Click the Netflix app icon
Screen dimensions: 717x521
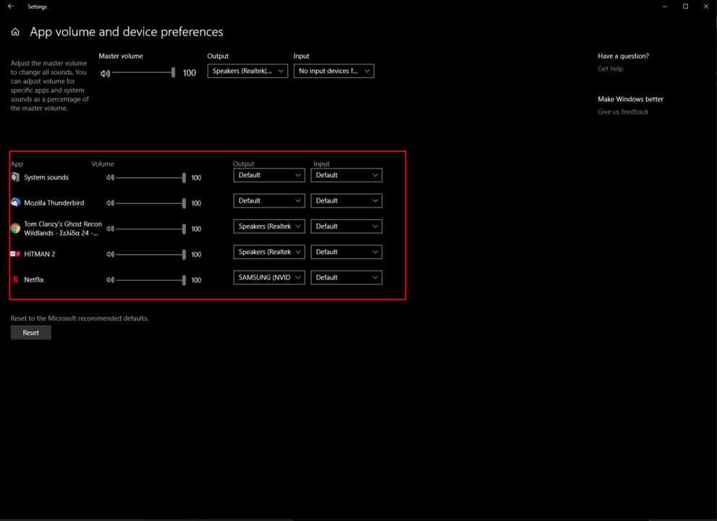15,279
